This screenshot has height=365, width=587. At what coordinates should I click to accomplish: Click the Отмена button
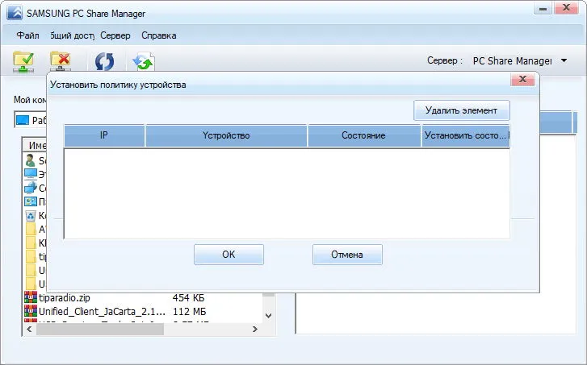pos(347,255)
